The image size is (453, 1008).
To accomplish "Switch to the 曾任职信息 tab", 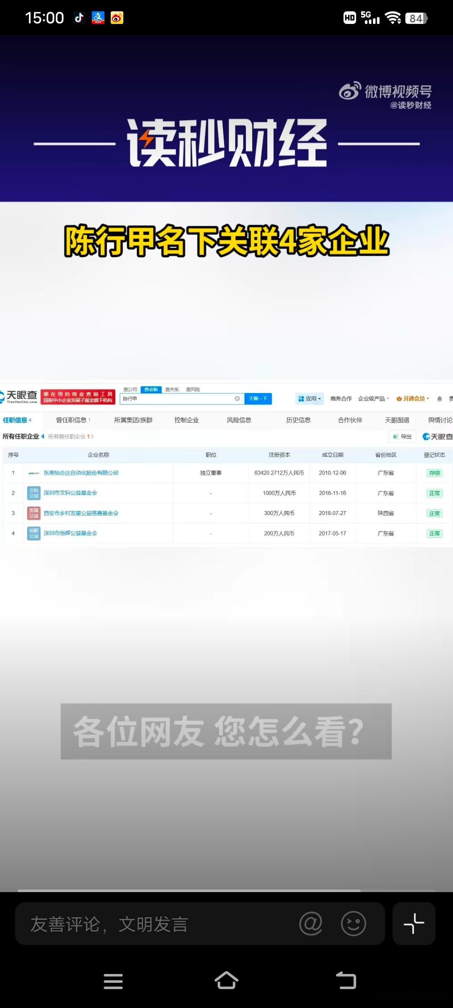I will pyautogui.click(x=73, y=420).
